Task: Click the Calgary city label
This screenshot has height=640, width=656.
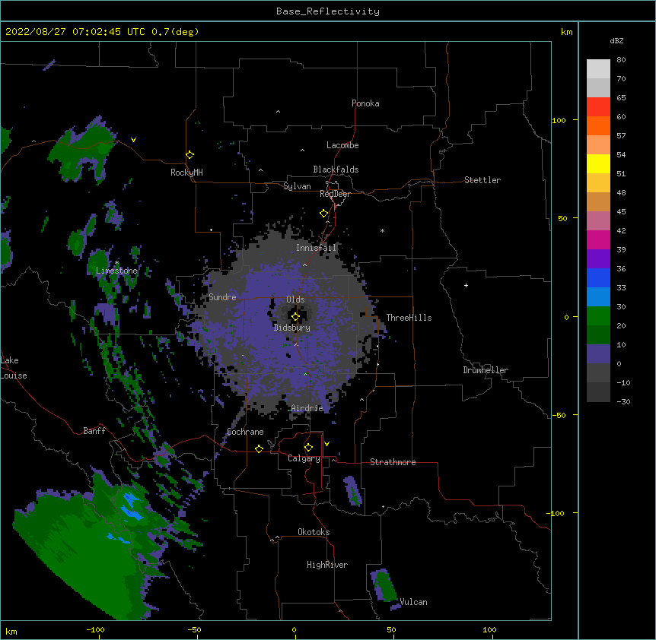Action: (304, 458)
